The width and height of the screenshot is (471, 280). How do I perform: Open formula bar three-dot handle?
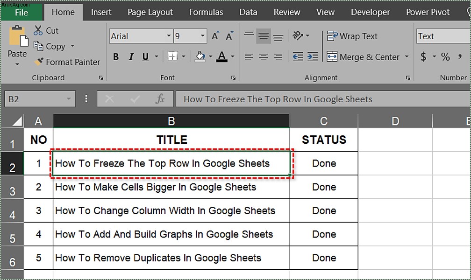tap(86, 99)
